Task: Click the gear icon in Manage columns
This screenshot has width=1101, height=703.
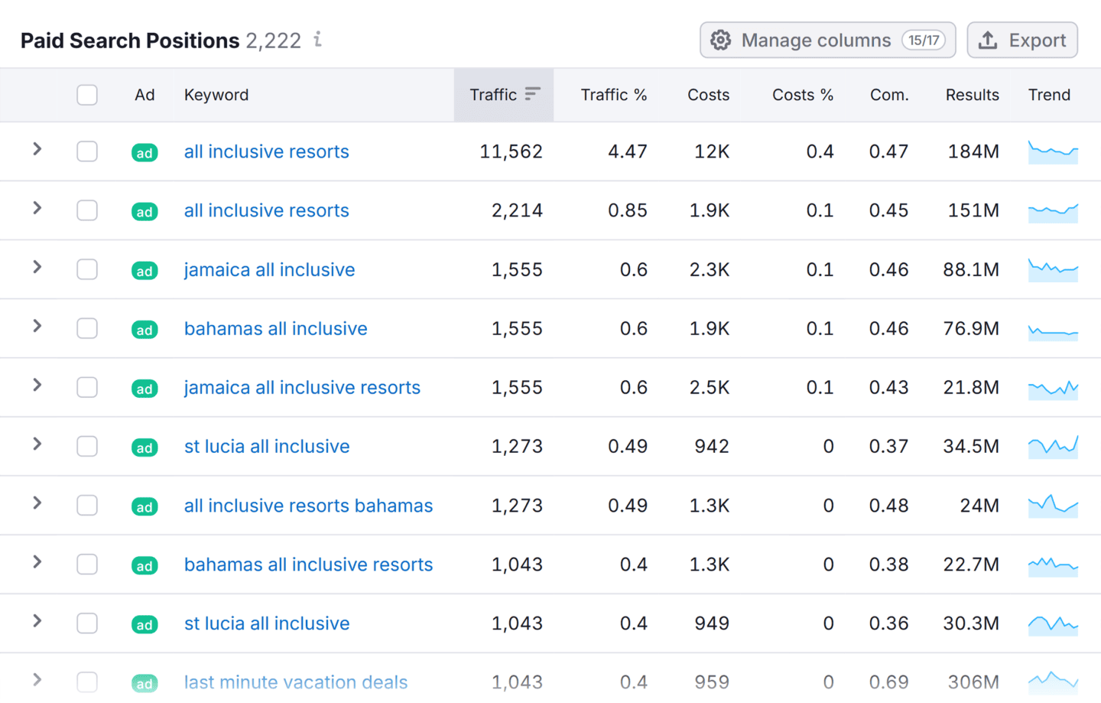Action: pyautogui.click(x=720, y=40)
